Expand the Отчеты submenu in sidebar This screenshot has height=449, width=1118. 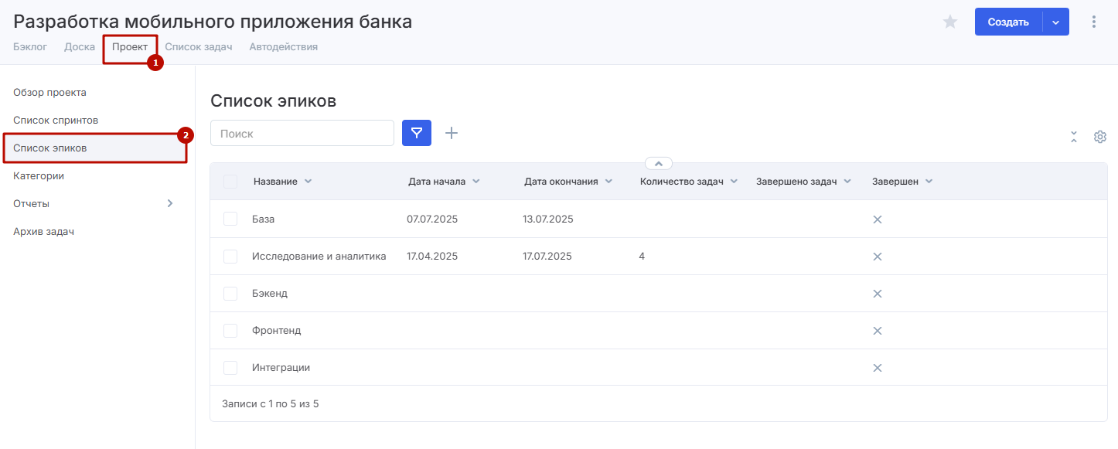(x=170, y=204)
